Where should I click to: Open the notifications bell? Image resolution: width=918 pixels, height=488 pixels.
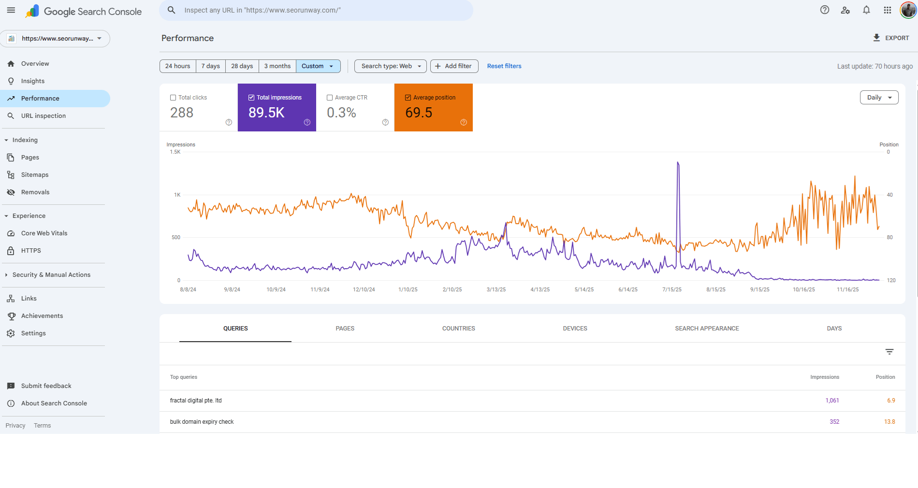coord(866,10)
